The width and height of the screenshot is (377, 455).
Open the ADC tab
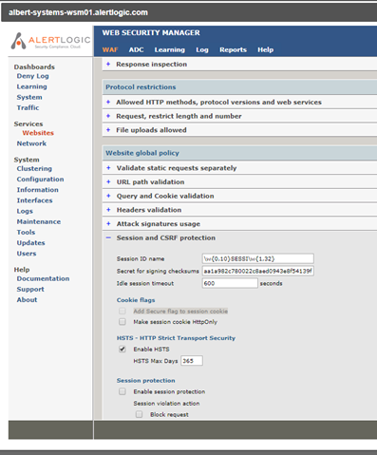coord(136,50)
